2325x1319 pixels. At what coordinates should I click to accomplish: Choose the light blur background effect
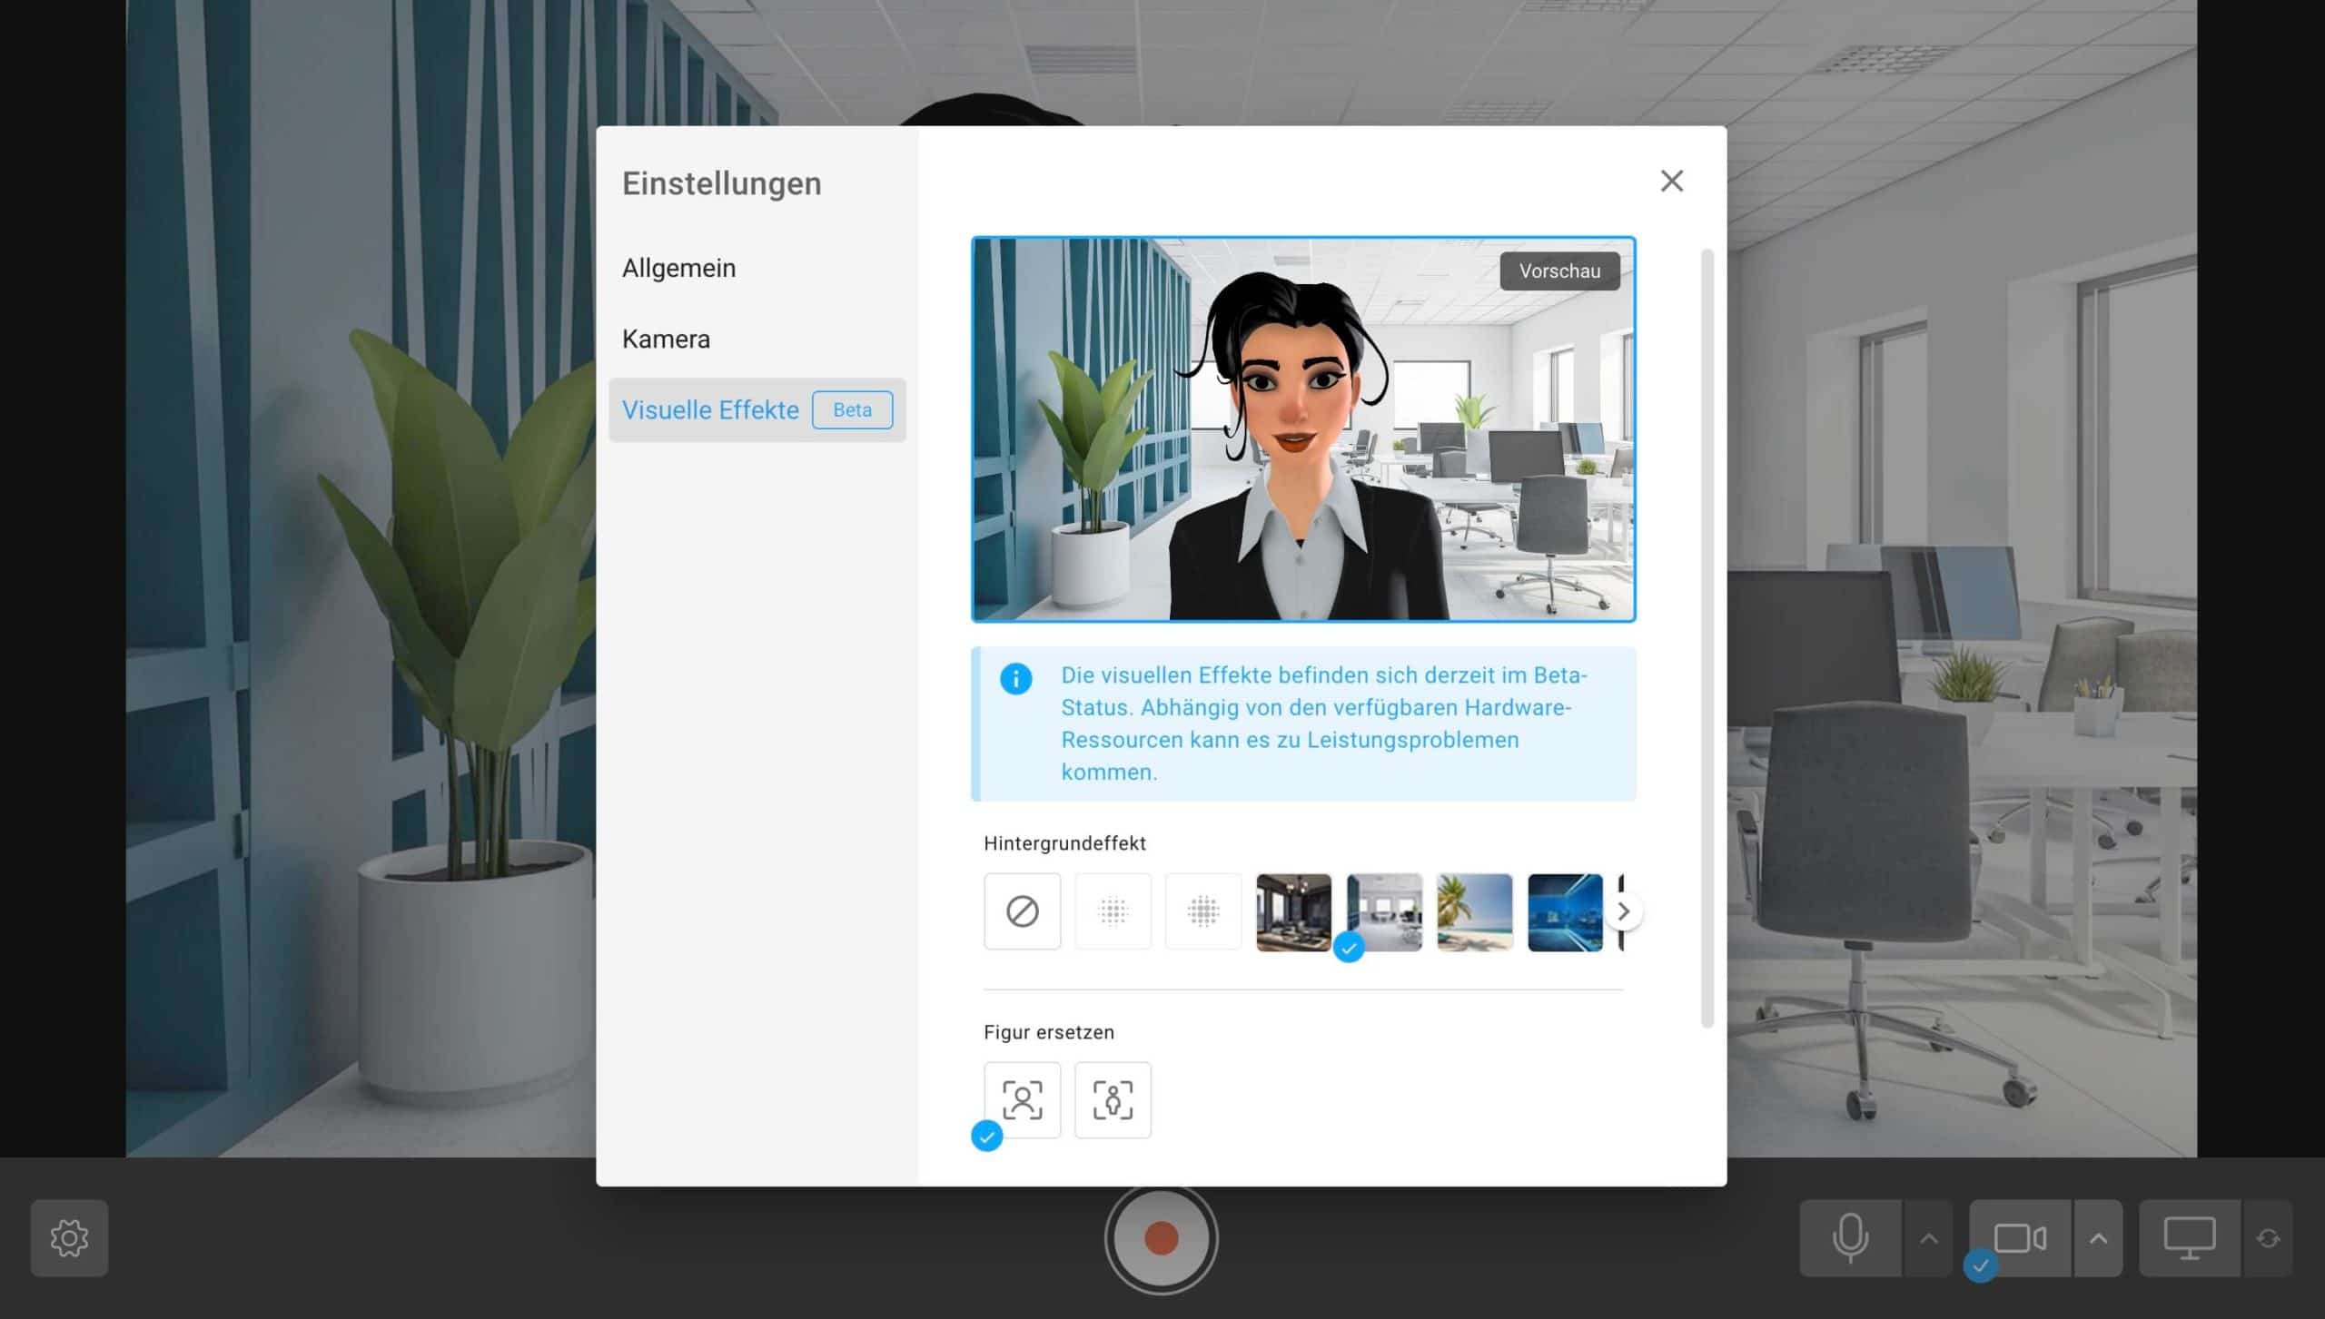coord(1113,911)
